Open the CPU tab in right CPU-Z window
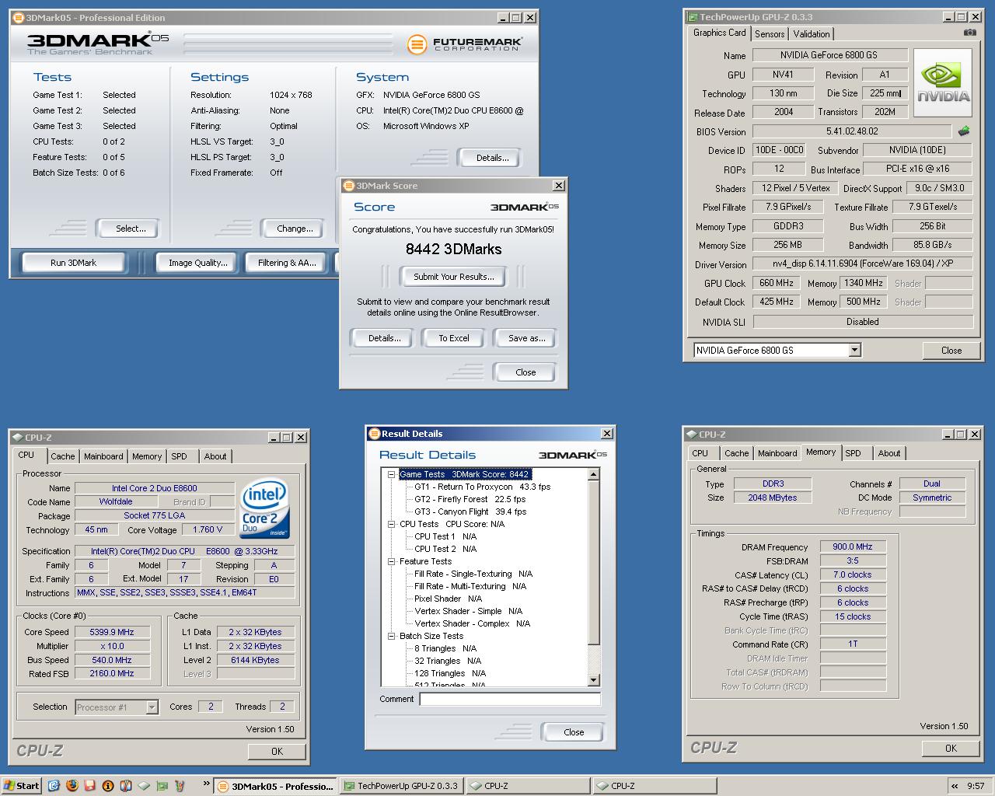 click(x=700, y=453)
